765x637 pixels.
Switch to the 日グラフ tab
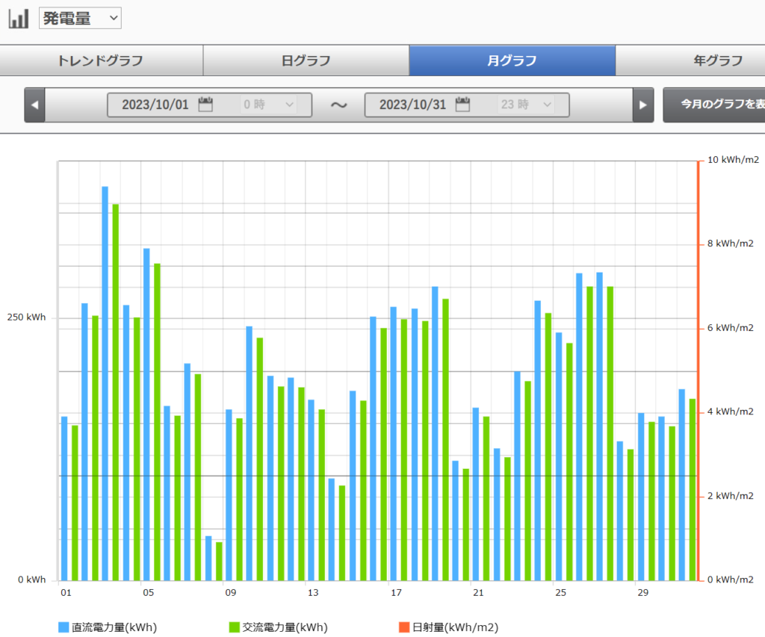[x=306, y=60]
